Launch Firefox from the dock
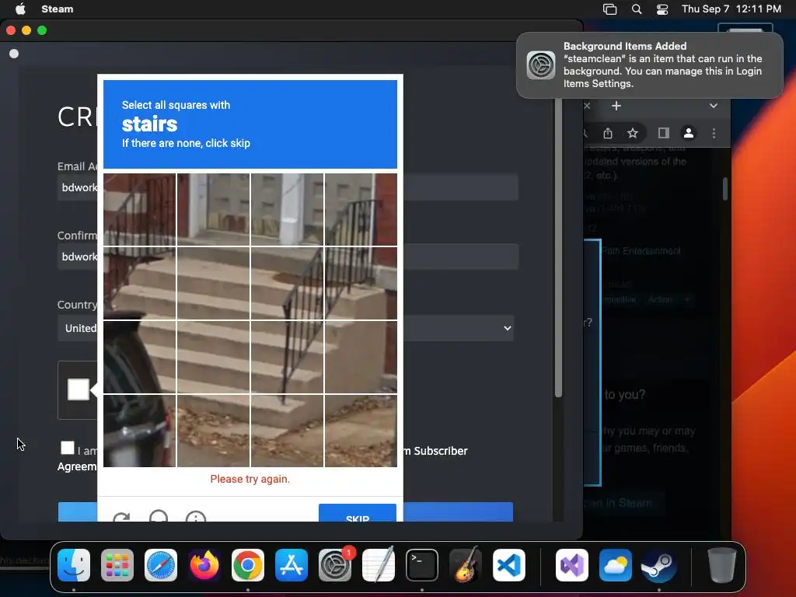Image resolution: width=796 pixels, height=597 pixels. (x=204, y=565)
